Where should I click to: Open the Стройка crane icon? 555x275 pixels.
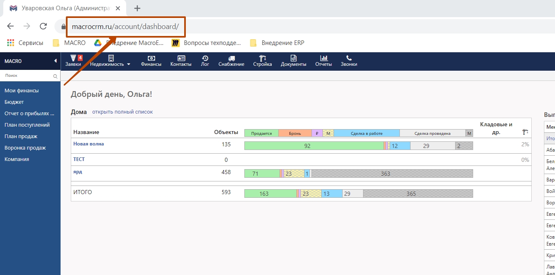pyautogui.click(x=262, y=58)
